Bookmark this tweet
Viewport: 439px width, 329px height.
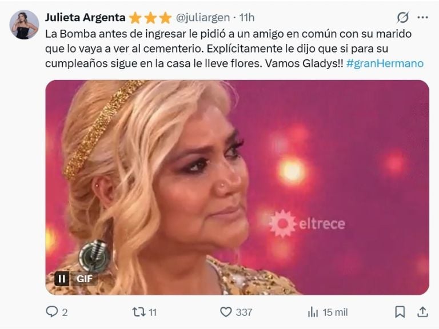click(x=400, y=312)
